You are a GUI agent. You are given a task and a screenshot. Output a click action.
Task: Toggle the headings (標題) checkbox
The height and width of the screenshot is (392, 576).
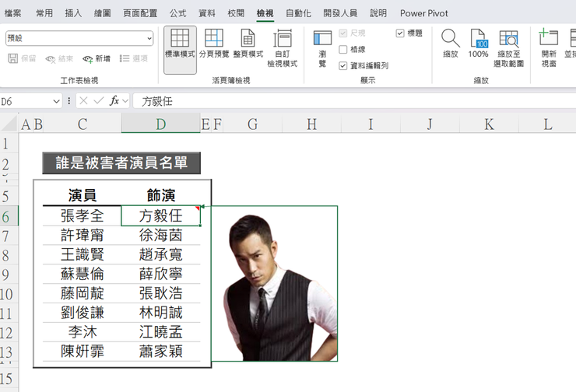coord(400,33)
